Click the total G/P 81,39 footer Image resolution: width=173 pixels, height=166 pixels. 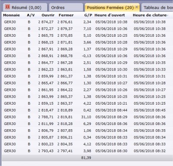pyautogui.click(x=86, y=158)
